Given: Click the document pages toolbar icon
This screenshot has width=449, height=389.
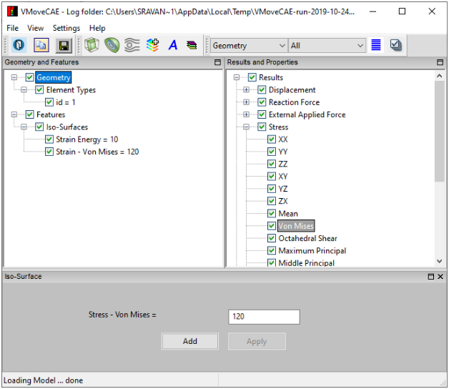Looking at the screenshot, I should tap(41, 45).
